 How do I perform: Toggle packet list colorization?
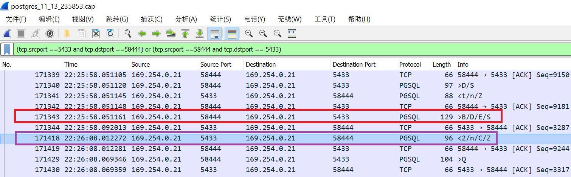pos(232,34)
